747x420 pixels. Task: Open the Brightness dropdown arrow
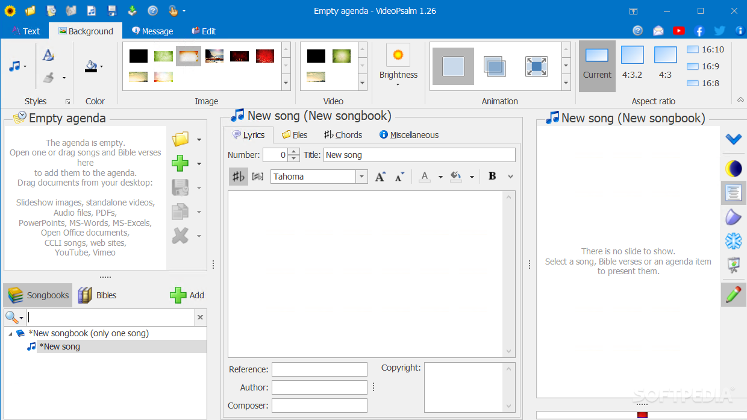(x=398, y=84)
